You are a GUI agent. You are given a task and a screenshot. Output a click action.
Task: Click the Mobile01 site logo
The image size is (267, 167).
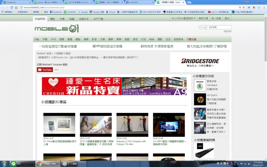click(x=57, y=29)
